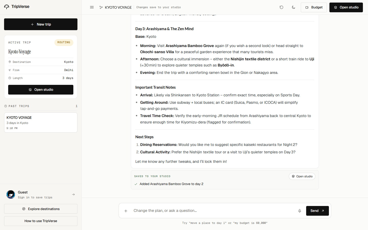
Task: Start a New trip
Action: pos(41,24)
